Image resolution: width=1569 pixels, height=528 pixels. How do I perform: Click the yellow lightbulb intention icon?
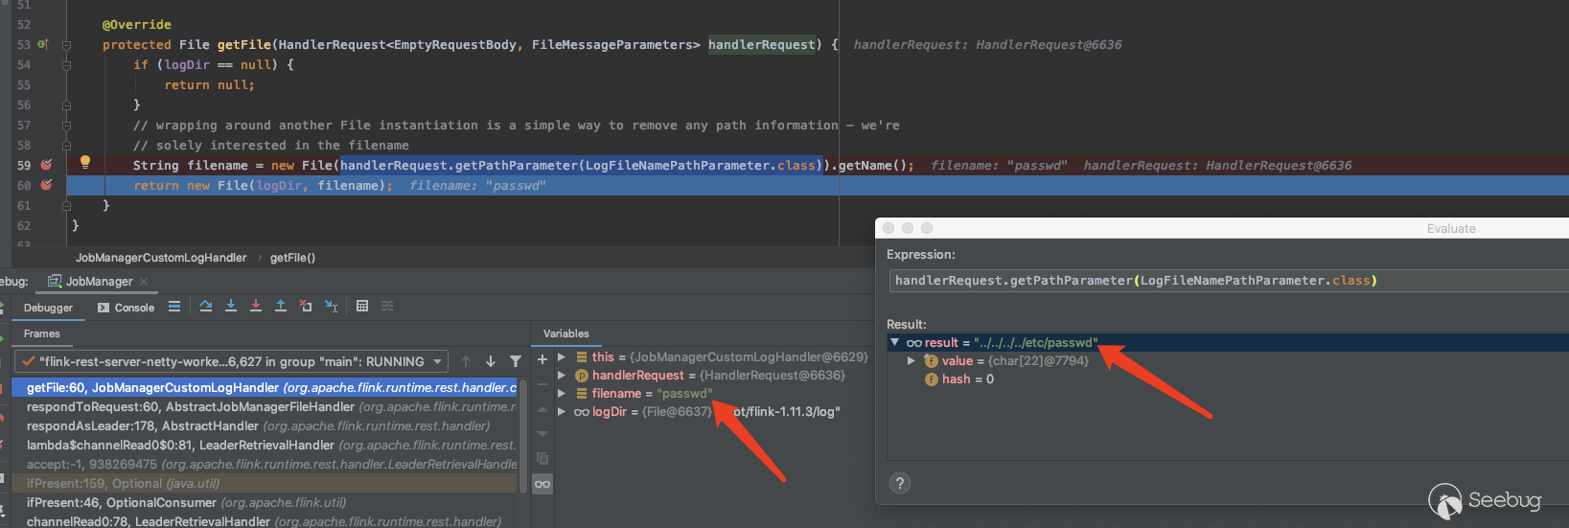point(84,163)
